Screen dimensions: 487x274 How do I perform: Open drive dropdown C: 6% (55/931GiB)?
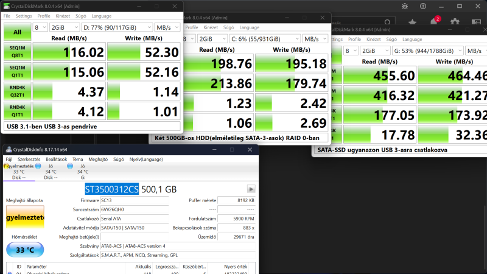[265, 39]
